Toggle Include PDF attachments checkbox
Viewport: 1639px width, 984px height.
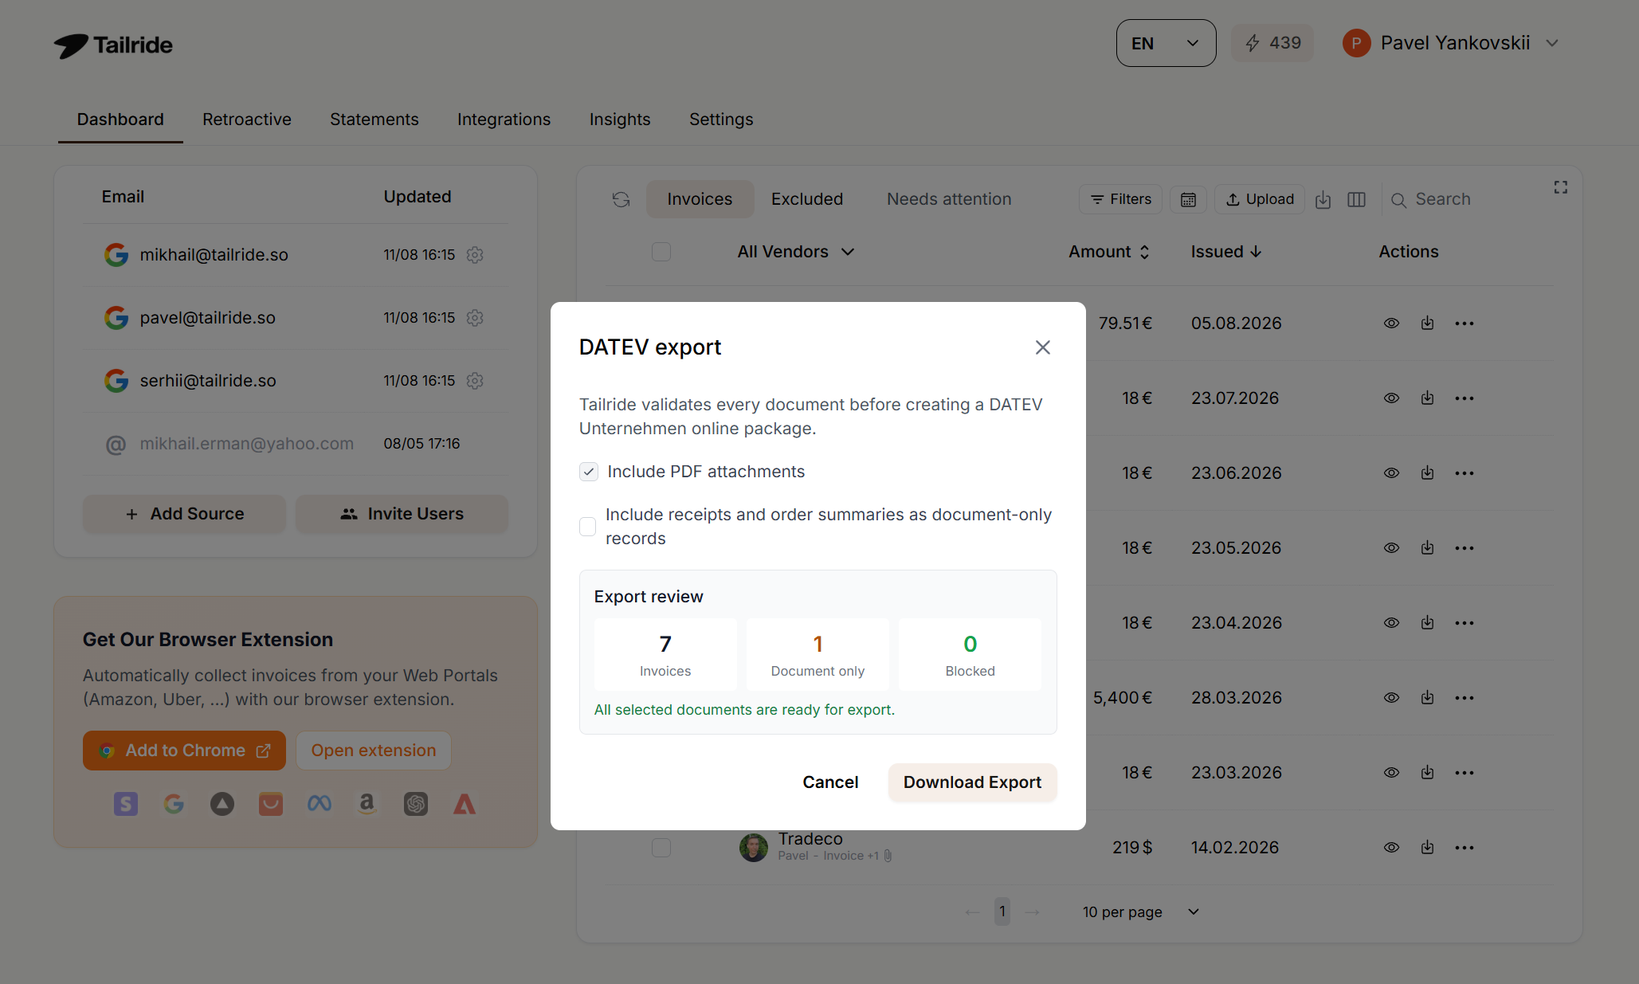point(589,472)
